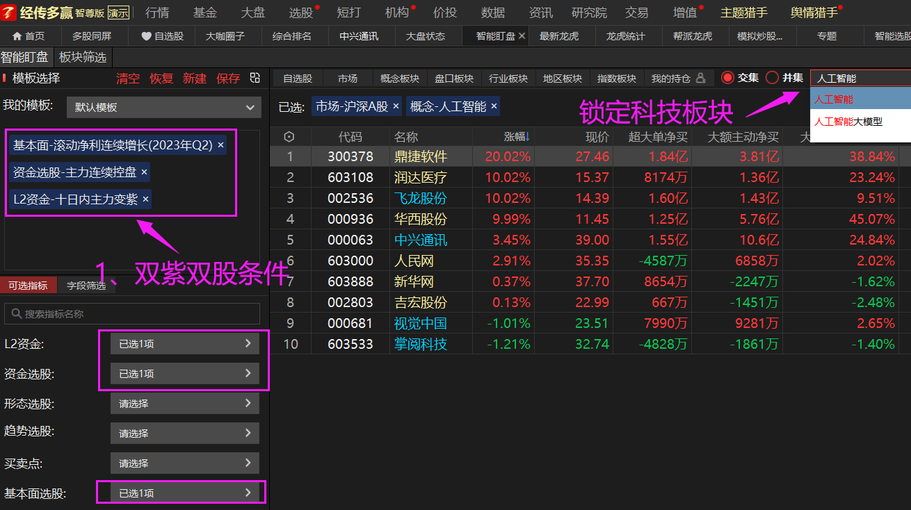This screenshot has width=911, height=510.
Task: Click the copy template icon beside 保存
Action: pyautogui.click(x=255, y=78)
